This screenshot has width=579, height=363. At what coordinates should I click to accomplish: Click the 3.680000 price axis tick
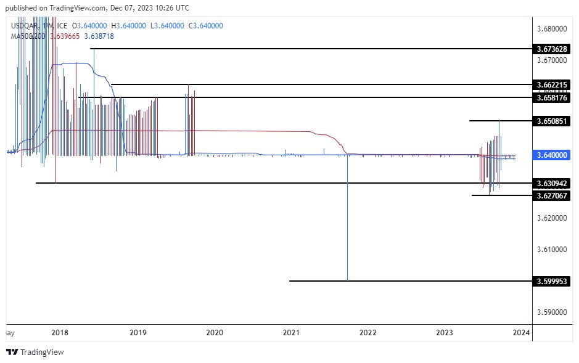552,29
